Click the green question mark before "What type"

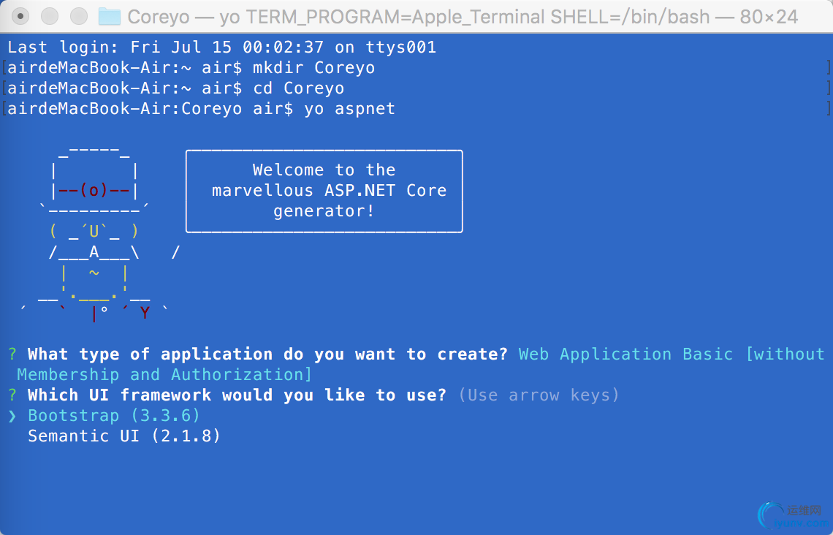(x=12, y=354)
